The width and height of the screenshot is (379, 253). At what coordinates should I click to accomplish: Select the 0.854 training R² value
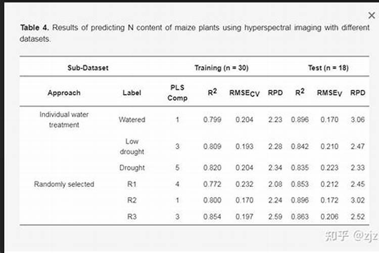(212, 217)
